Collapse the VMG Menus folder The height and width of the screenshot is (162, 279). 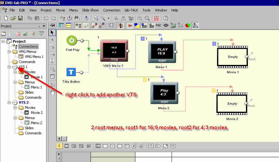click(9, 52)
